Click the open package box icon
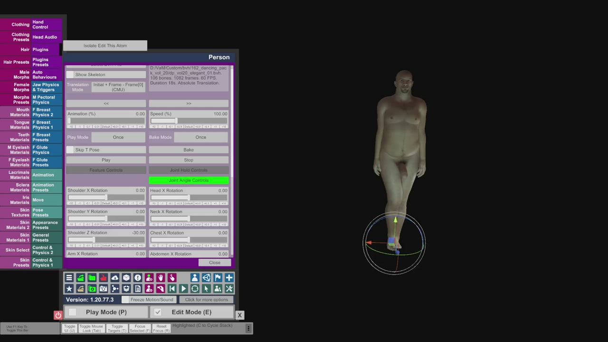This screenshot has height=342, width=608. [126, 289]
